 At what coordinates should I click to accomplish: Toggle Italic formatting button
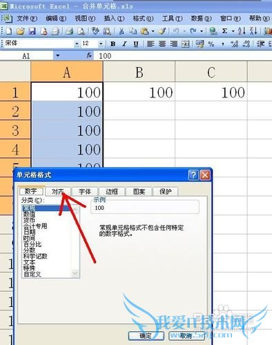click(x=124, y=43)
